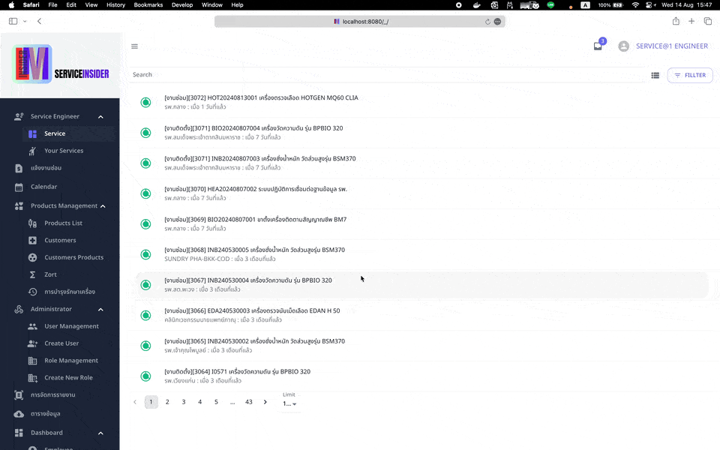Switch to list view using the grid icon
The image size is (720, 450).
click(655, 75)
